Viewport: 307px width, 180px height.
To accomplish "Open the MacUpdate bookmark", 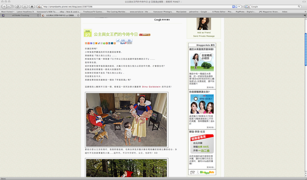I will (x=181, y=12).
